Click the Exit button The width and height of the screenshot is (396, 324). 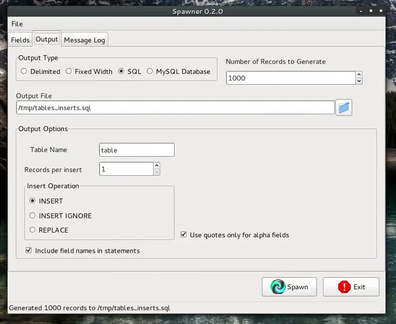click(351, 287)
